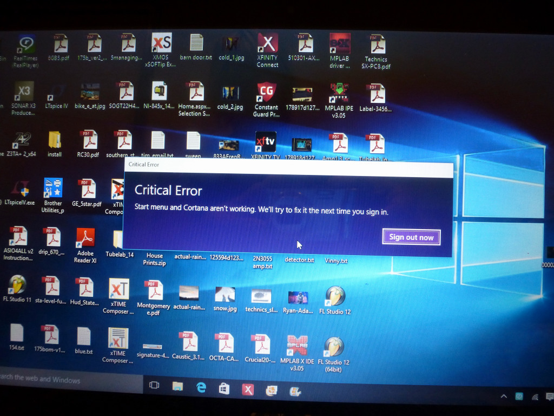Image resolution: width=554 pixels, height=416 pixels.
Task: Launch FL Studio 12 (64bit) shortcut
Action: (x=333, y=355)
